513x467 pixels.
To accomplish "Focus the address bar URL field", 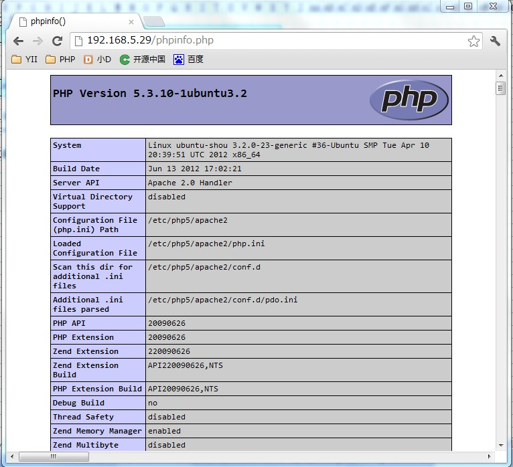I will [x=275, y=41].
